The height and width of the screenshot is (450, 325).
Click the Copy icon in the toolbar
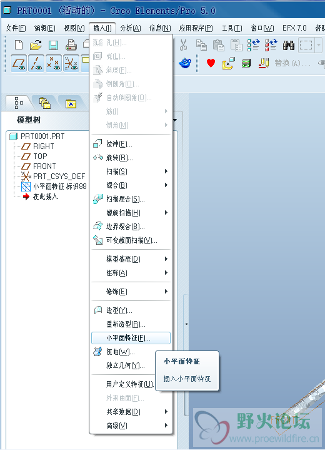(x=201, y=45)
